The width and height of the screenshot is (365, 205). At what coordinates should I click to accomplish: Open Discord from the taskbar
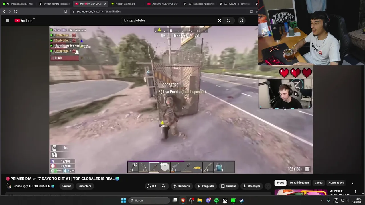pyautogui.click(x=208, y=200)
